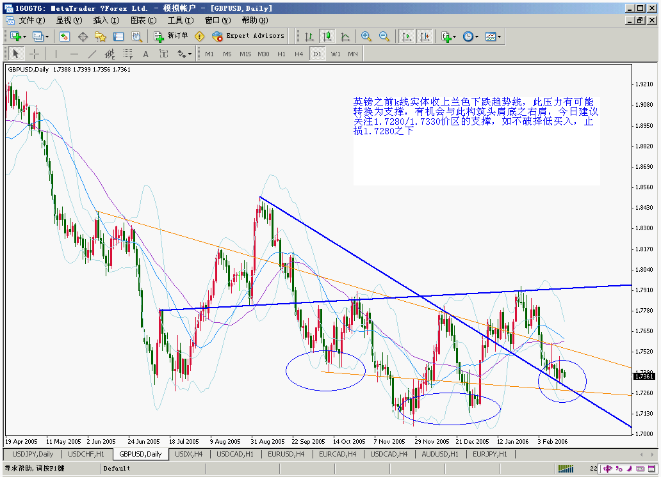Select the Horizontal Line drawing tool
This screenshot has width=661, height=477.
click(74, 54)
